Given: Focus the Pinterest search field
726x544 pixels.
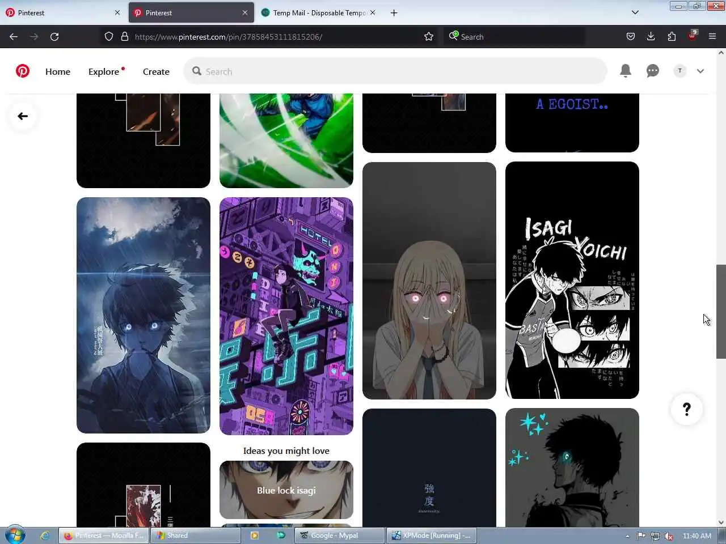Looking at the screenshot, I should (395, 71).
